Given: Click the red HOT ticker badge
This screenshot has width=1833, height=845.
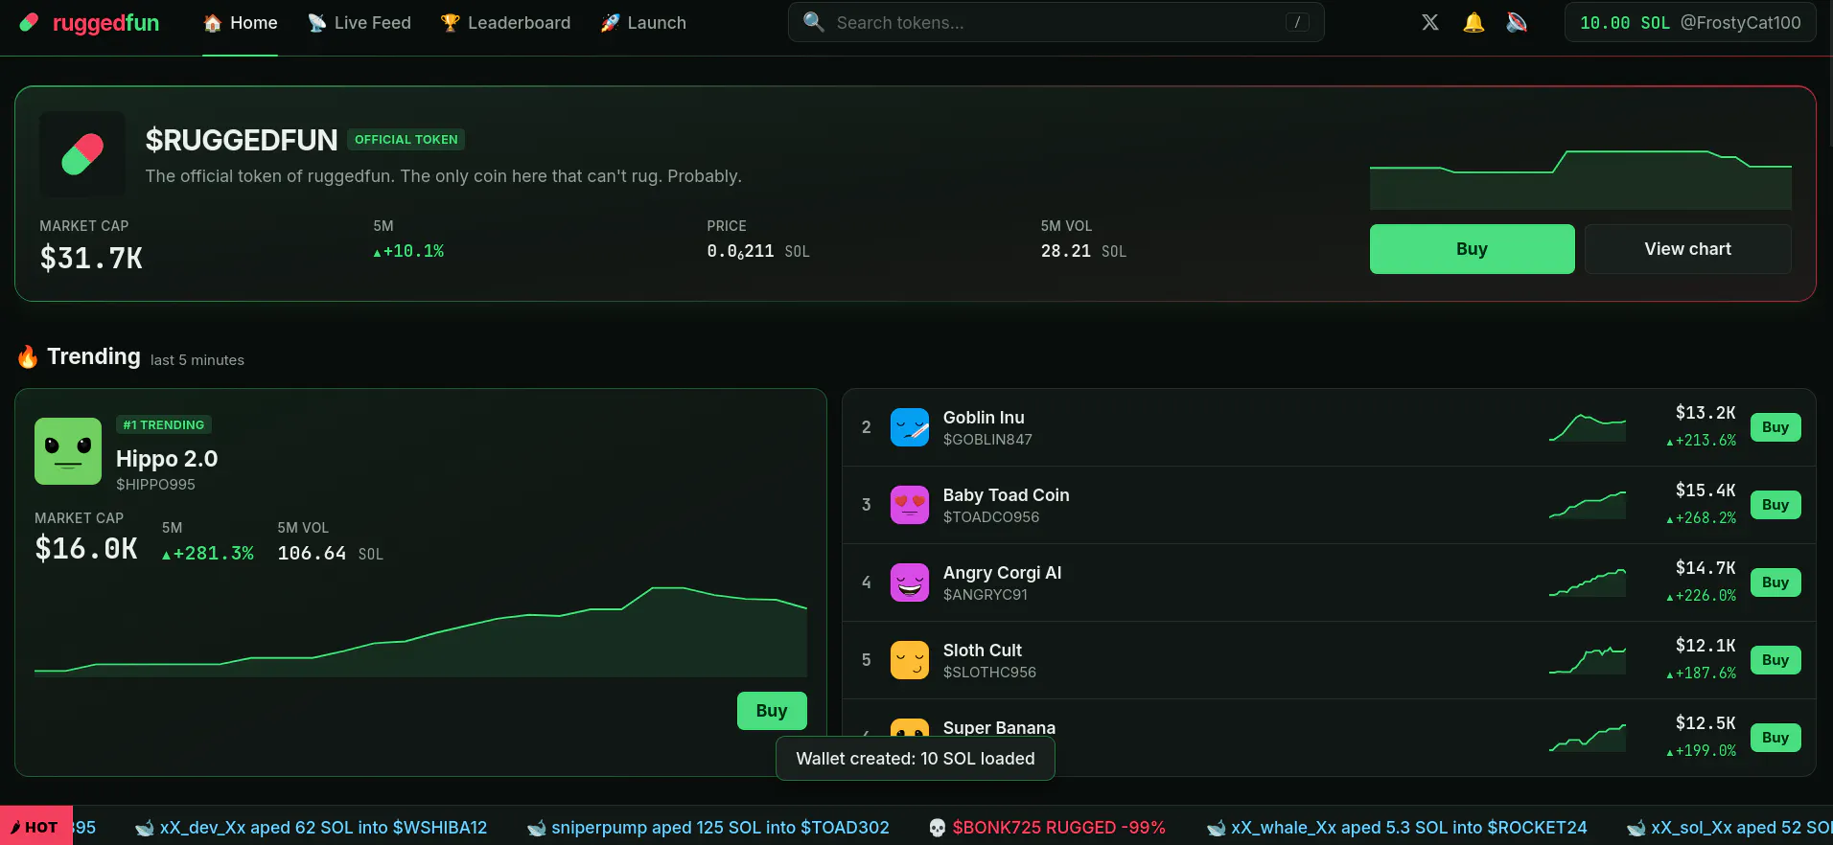Looking at the screenshot, I should [x=36, y=827].
